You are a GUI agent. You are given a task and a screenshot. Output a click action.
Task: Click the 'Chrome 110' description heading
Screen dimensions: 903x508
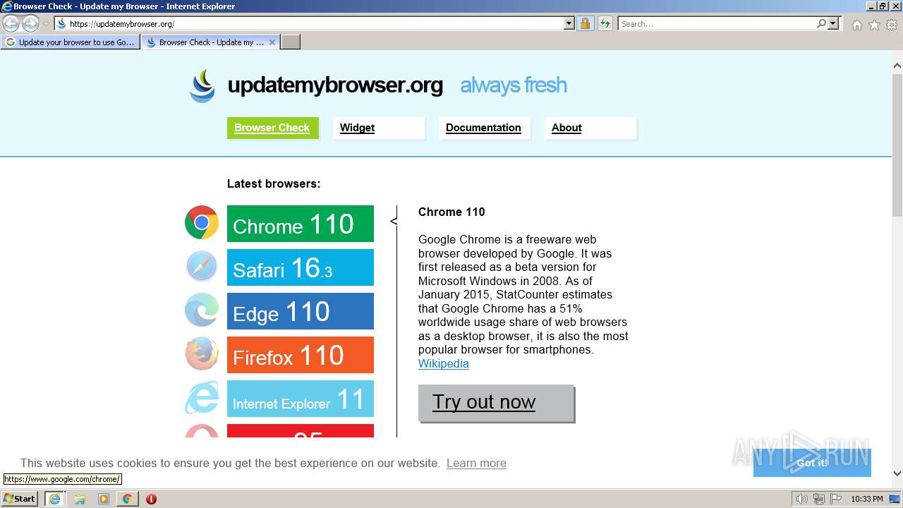coord(451,212)
